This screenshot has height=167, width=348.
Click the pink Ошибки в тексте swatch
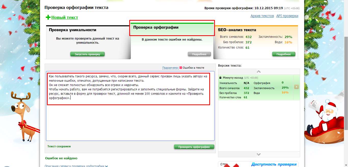pyautogui.click(x=181, y=68)
